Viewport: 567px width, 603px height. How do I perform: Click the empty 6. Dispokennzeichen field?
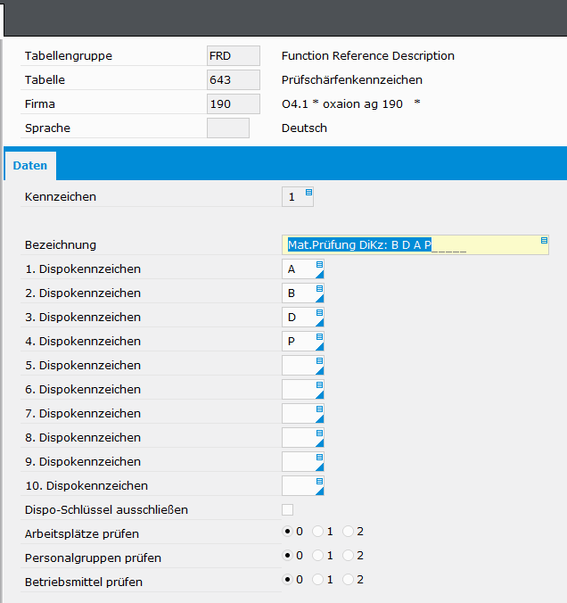pos(303,390)
